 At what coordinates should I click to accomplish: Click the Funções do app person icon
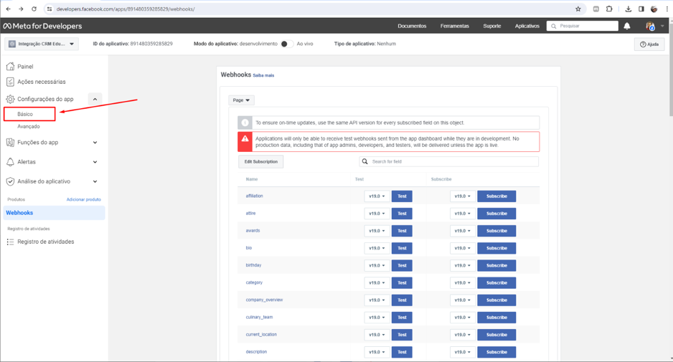point(10,142)
